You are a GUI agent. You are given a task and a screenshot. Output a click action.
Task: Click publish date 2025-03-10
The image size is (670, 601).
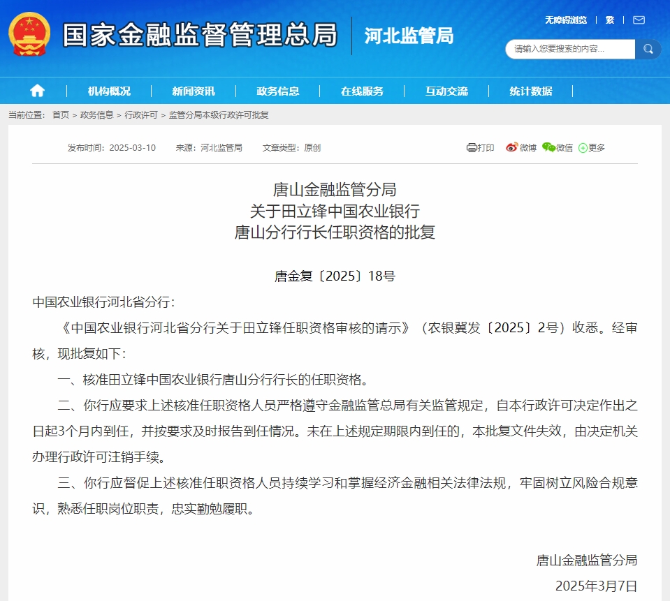[x=133, y=148]
